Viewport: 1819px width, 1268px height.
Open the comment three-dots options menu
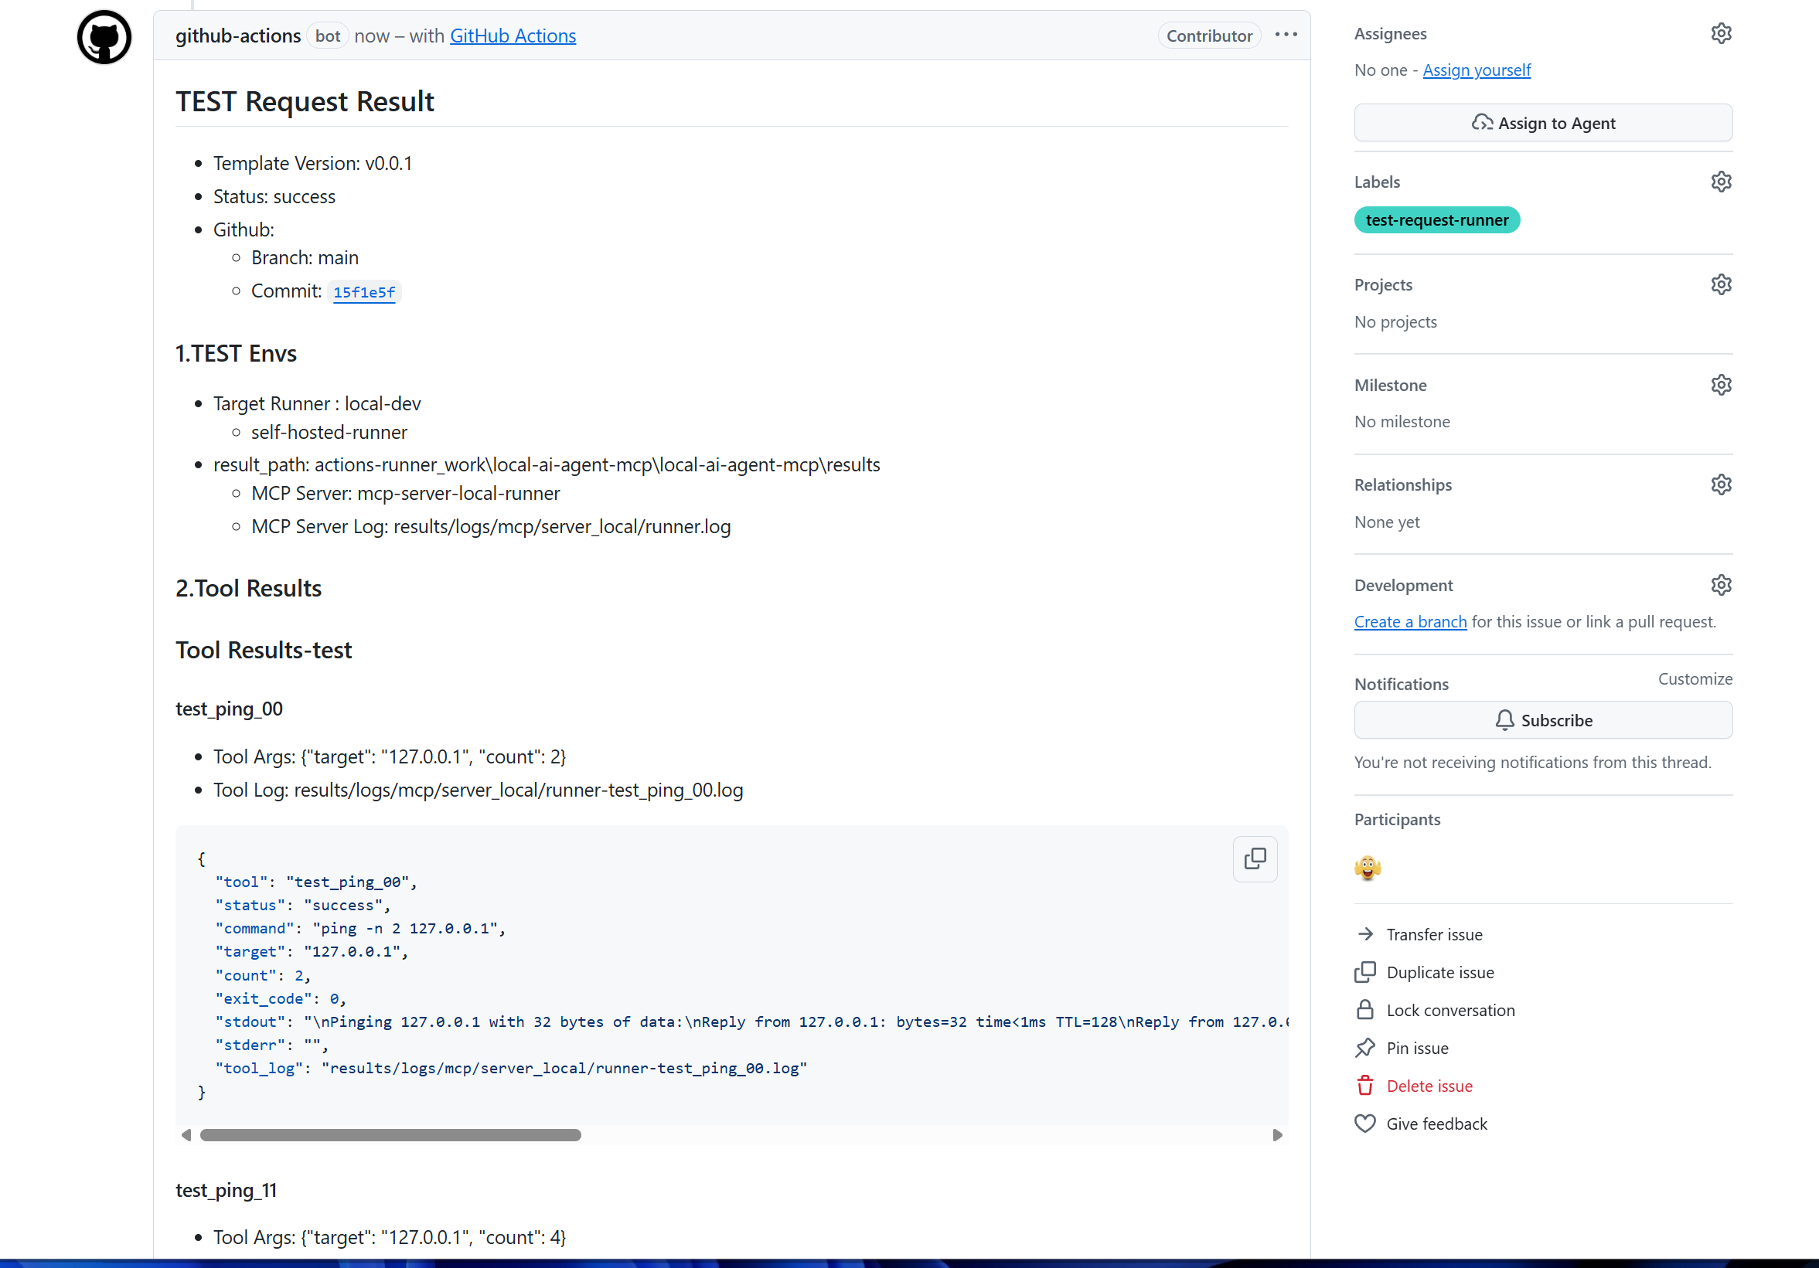(1285, 35)
